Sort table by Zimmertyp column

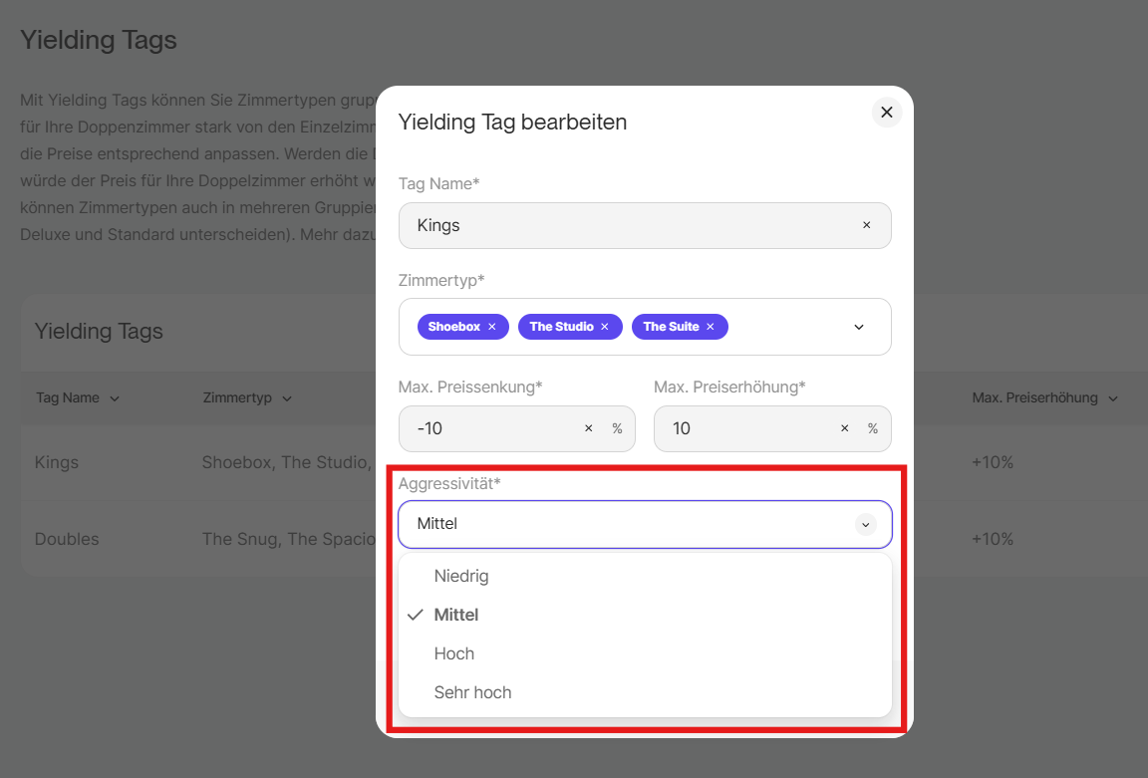pyautogui.click(x=246, y=397)
